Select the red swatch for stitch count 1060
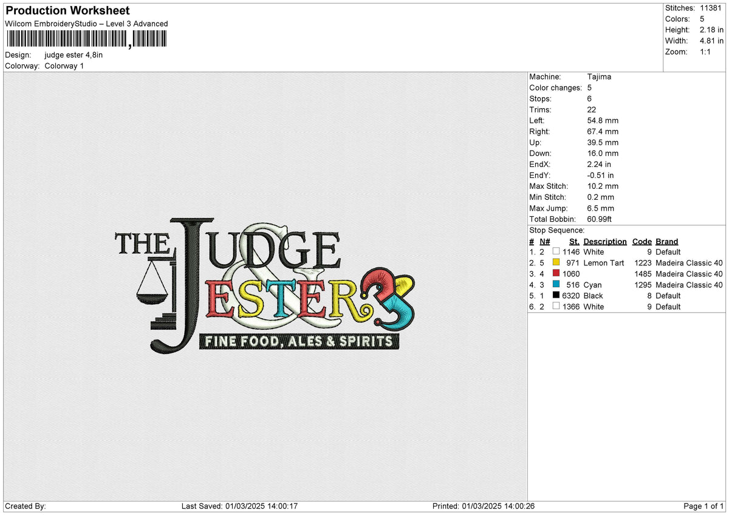The image size is (729, 515). point(556,273)
